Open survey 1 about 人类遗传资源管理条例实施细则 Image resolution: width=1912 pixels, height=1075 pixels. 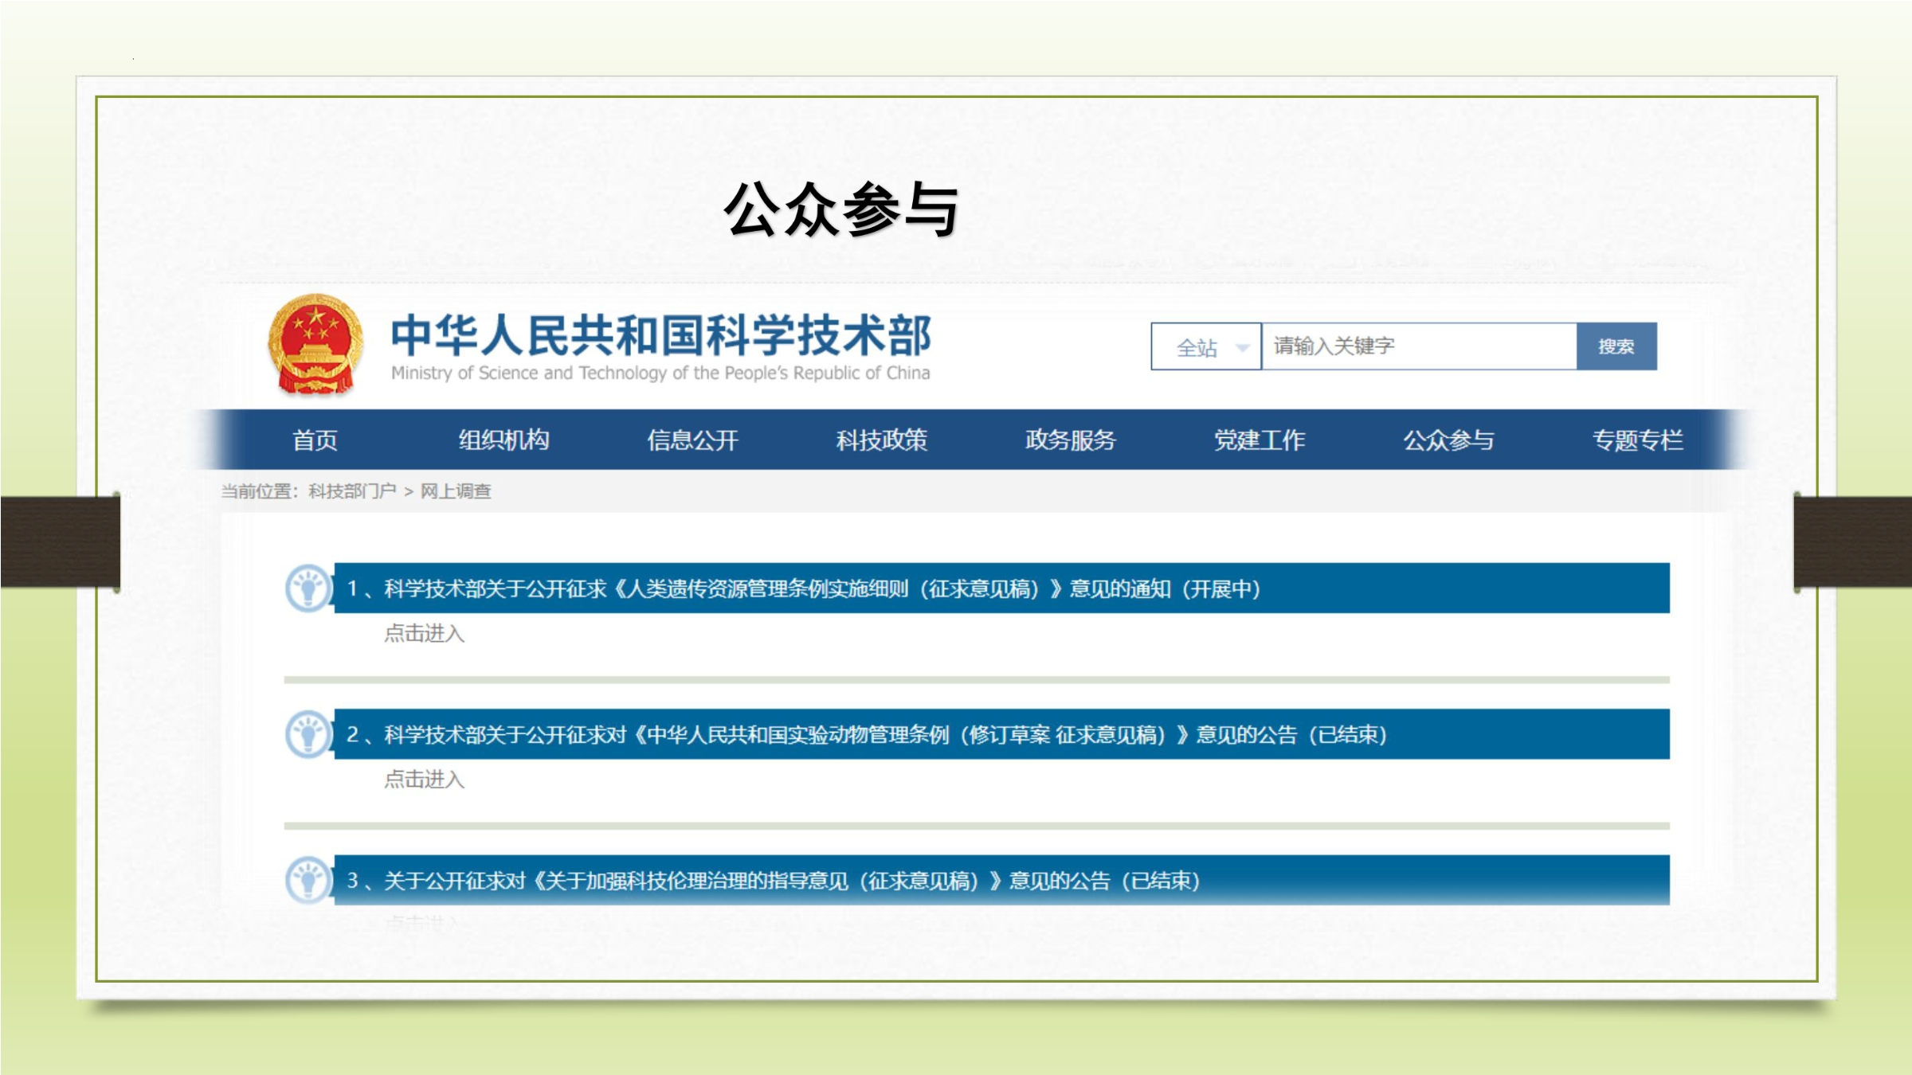(1001, 588)
